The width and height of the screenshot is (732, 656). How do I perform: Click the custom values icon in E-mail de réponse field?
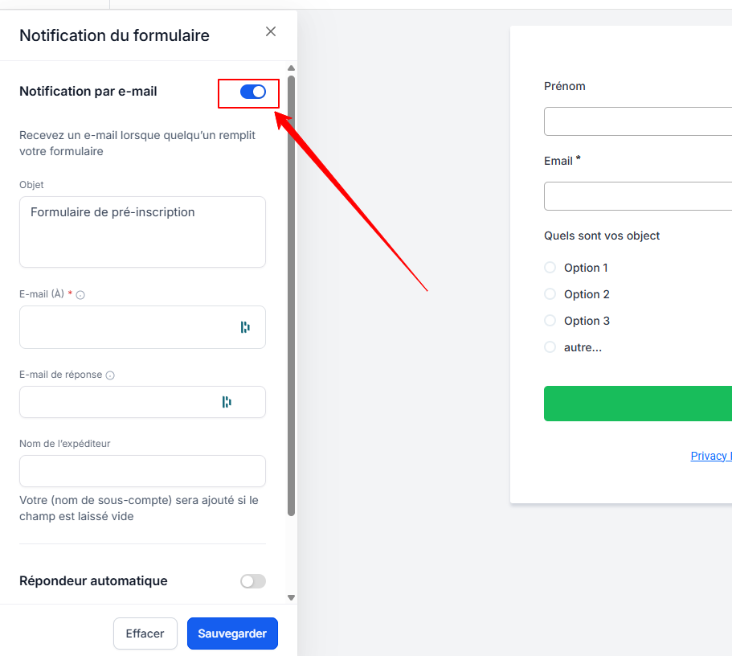click(227, 402)
